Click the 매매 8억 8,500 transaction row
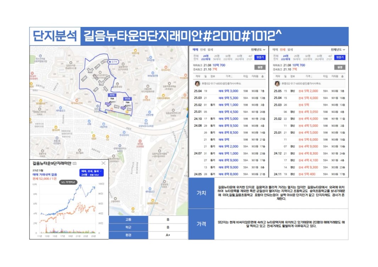 (229, 133)
